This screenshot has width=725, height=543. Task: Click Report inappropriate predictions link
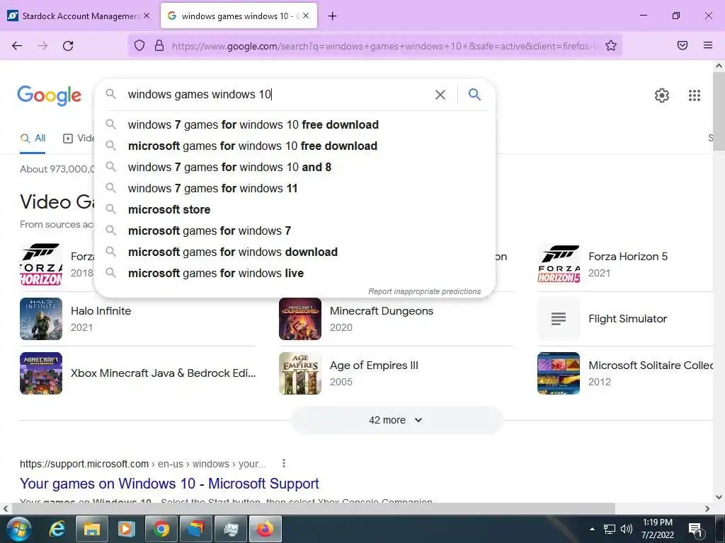pos(425,291)
